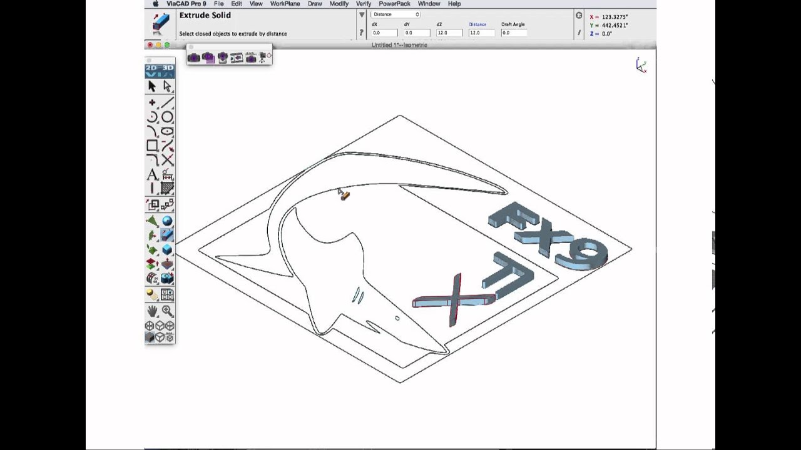The image size is (801, 450).
Task: Click the question mark help icon
Action: click(361, 33)
